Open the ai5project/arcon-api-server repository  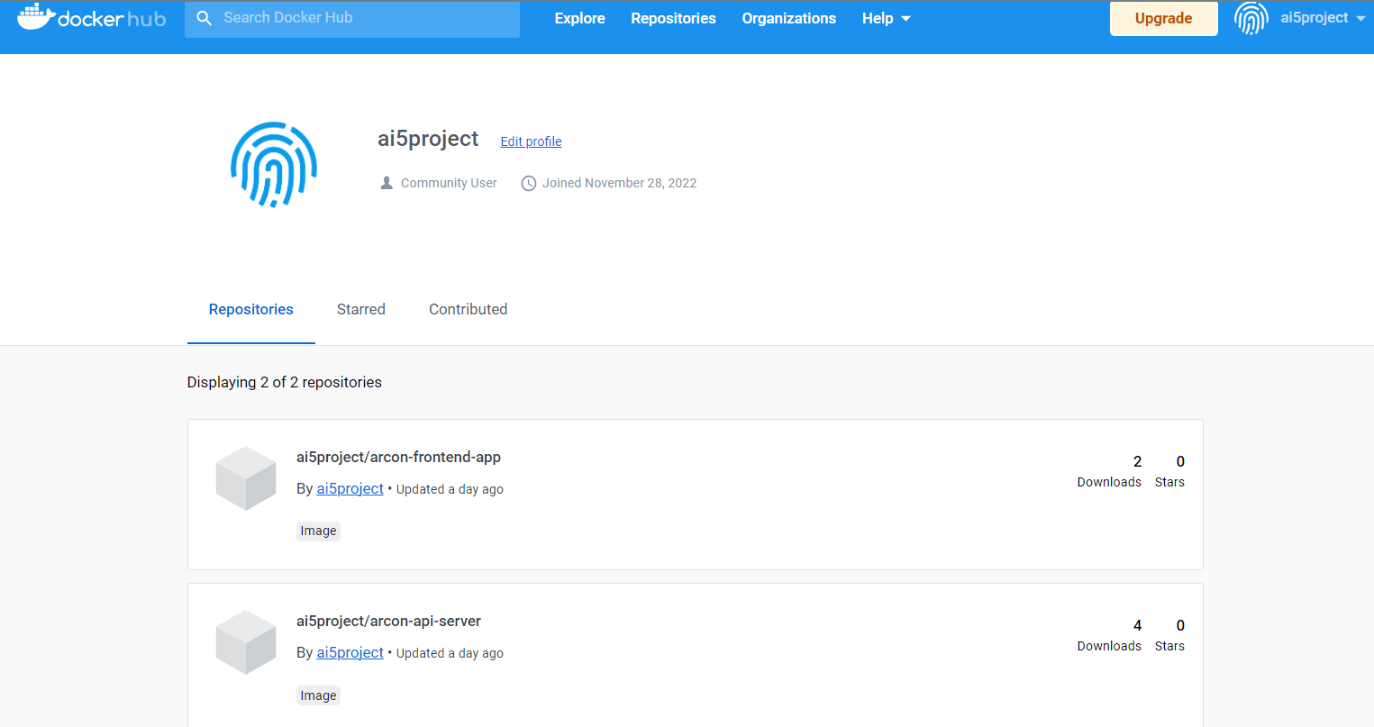tap(388, 621)
